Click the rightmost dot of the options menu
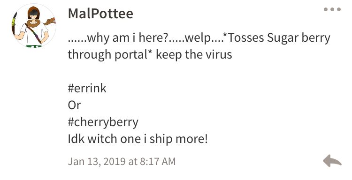352x180 pixels. click(x=339, y=9)
